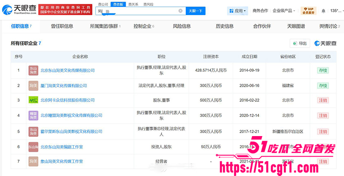The image size is (344, 176).
Task: Click the 2020-06-16 founding date
Action: tap(249, 85)
